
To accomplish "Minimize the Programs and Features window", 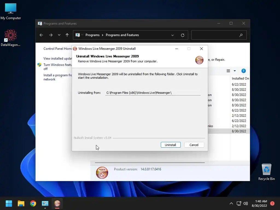I will (219, 24).
